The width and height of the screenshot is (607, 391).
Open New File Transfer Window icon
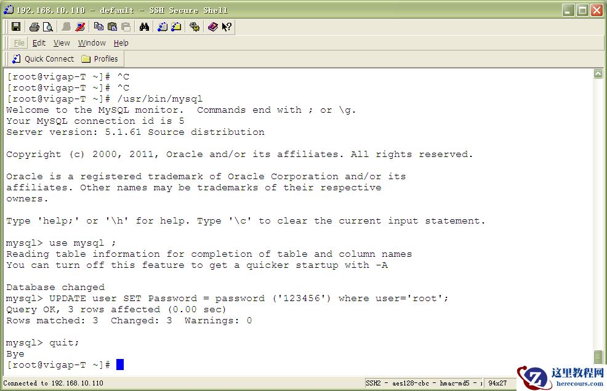tap(176, 26)
